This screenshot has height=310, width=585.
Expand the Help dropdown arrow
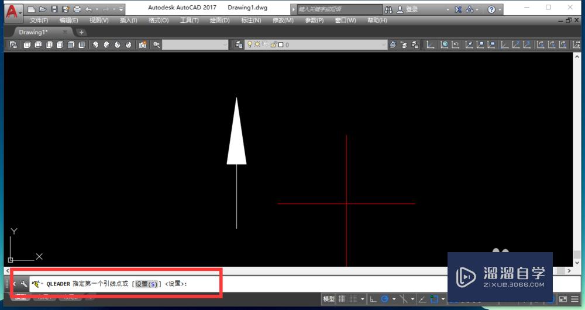click(x=500, y=10)
